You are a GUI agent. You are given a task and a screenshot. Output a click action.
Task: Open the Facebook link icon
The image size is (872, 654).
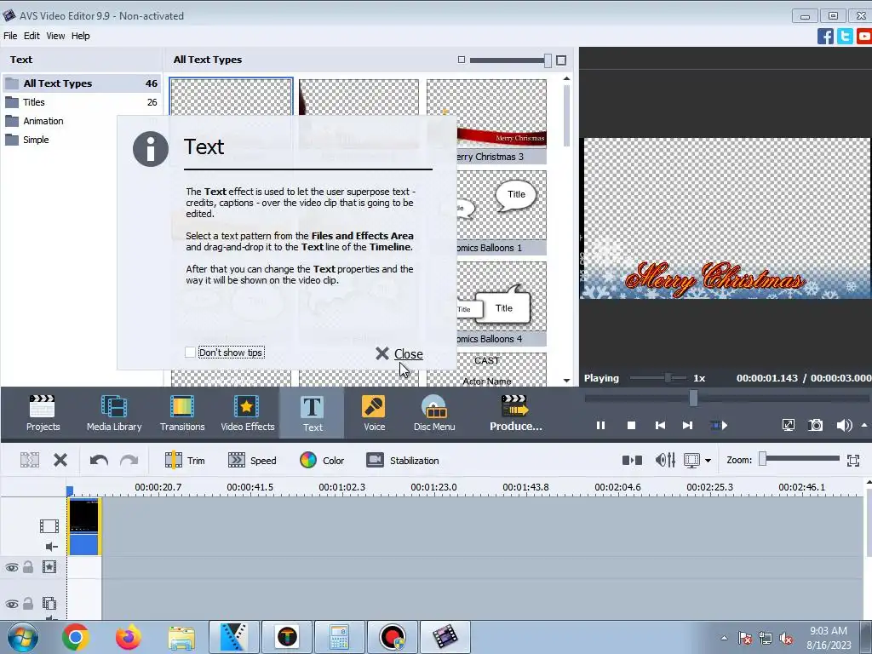(x=825, y=36)
